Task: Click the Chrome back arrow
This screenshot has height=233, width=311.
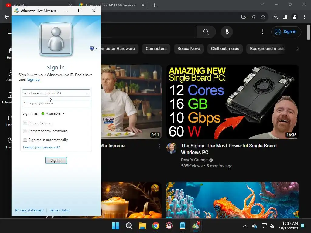Action: tap(7, 17)
